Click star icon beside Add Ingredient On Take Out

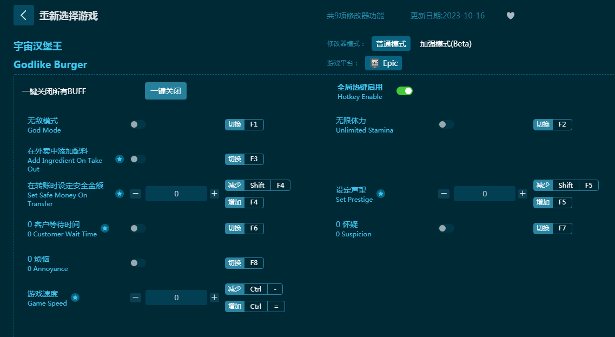coord(120,159)
